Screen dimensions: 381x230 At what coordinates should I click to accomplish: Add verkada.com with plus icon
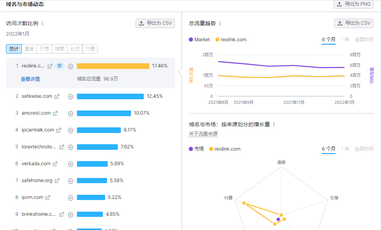[71, 164]
